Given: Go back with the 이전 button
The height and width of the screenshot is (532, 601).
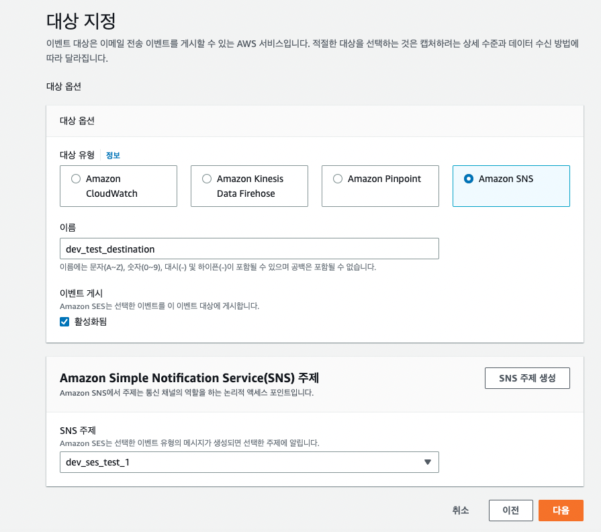Looking at the screenshot, I should (x=510, y=511).
